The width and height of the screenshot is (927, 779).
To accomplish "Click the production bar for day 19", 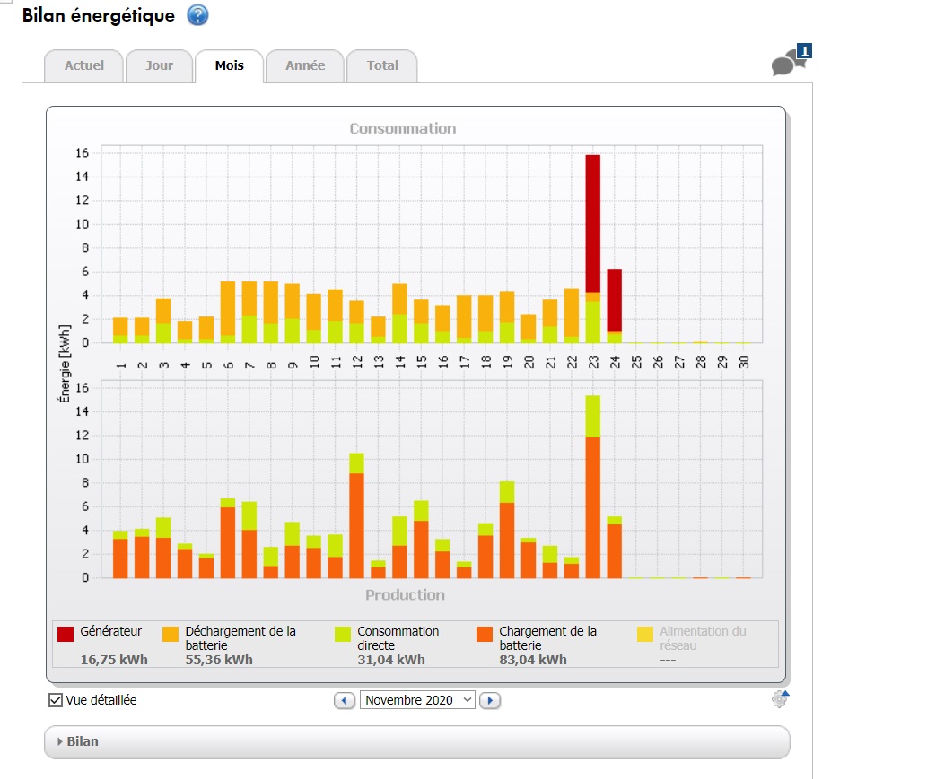I will 507,530.
